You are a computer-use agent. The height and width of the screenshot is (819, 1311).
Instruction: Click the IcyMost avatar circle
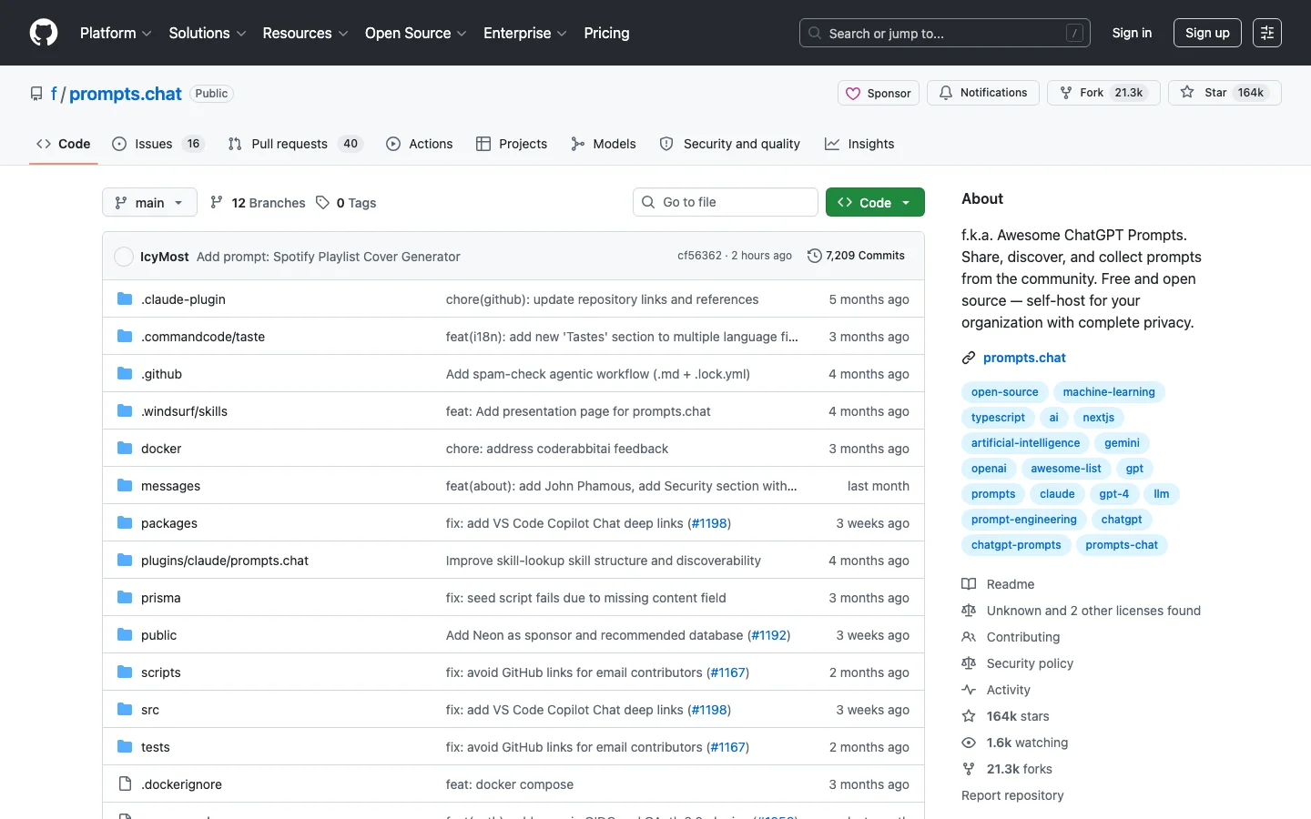tap(124, 257)
